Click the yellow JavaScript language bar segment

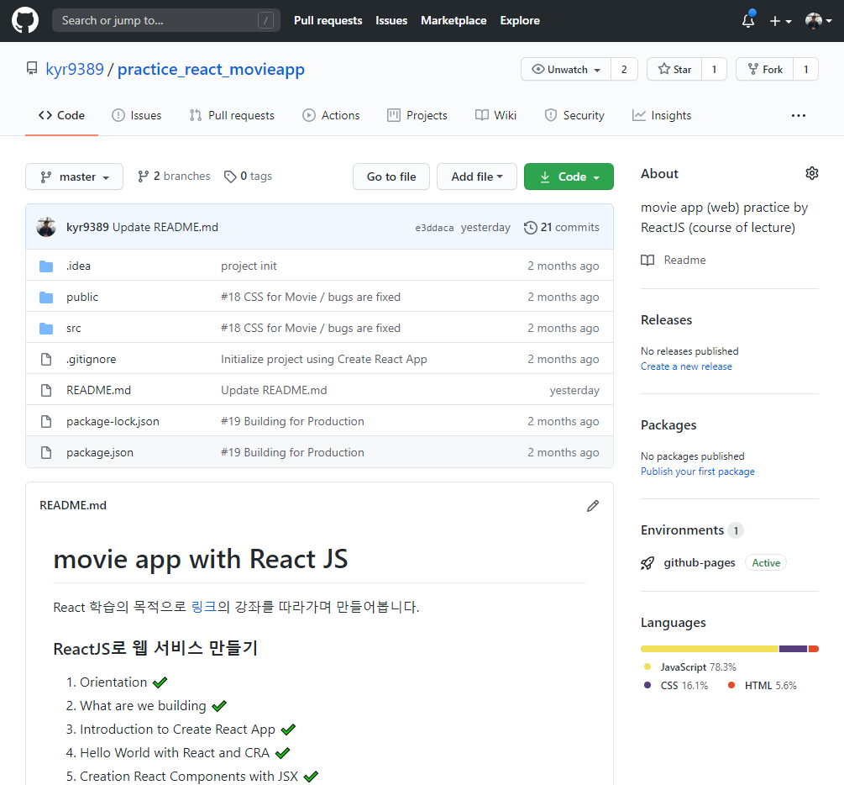tap(710, 649)
